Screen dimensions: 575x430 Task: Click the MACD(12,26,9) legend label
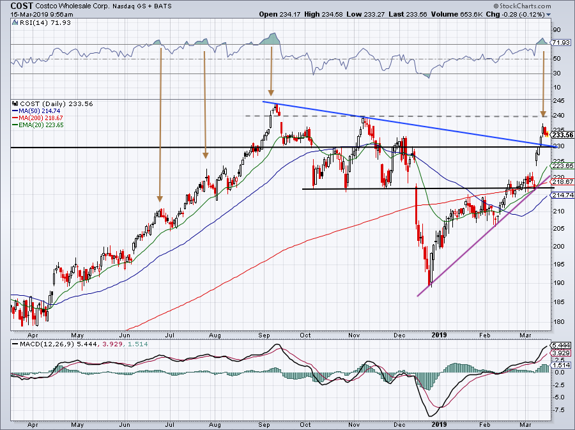pyautogui.click(x=47, y=344)
